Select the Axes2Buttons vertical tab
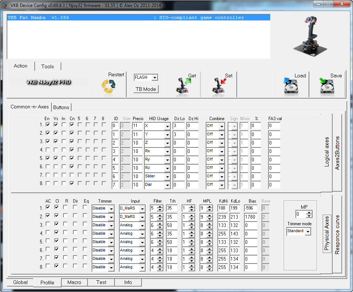The height and width of the screenshot is (292, 353). pos(337,153)
